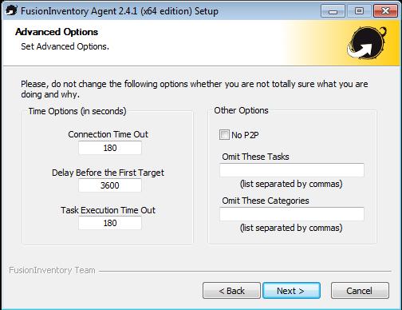Viewport: 402px width, 310px height.
Task: Go to the next step with Next >
Action: [291, 291]
